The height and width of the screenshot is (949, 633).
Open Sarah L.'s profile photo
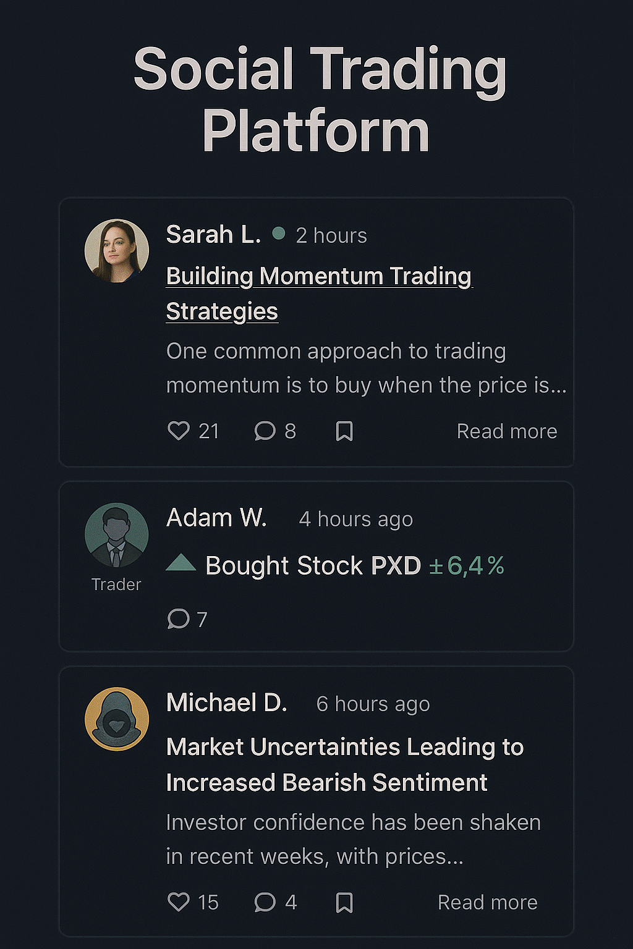(117, 251)
